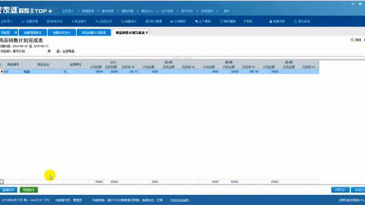The image size is (365, 205).
Task: Switch to the 导航图 tab
Action: point(6,33)
